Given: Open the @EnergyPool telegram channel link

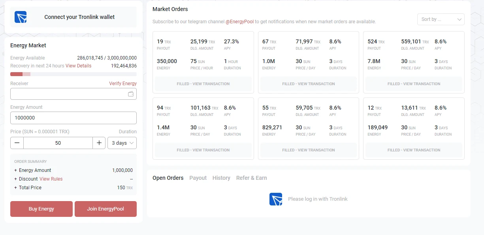Looking at the screenshot, I should [x=239, y=22].
